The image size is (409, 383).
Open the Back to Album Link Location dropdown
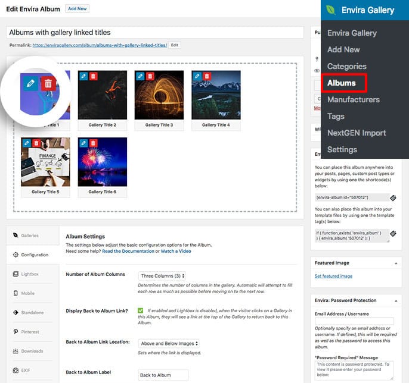coord(169,343)
